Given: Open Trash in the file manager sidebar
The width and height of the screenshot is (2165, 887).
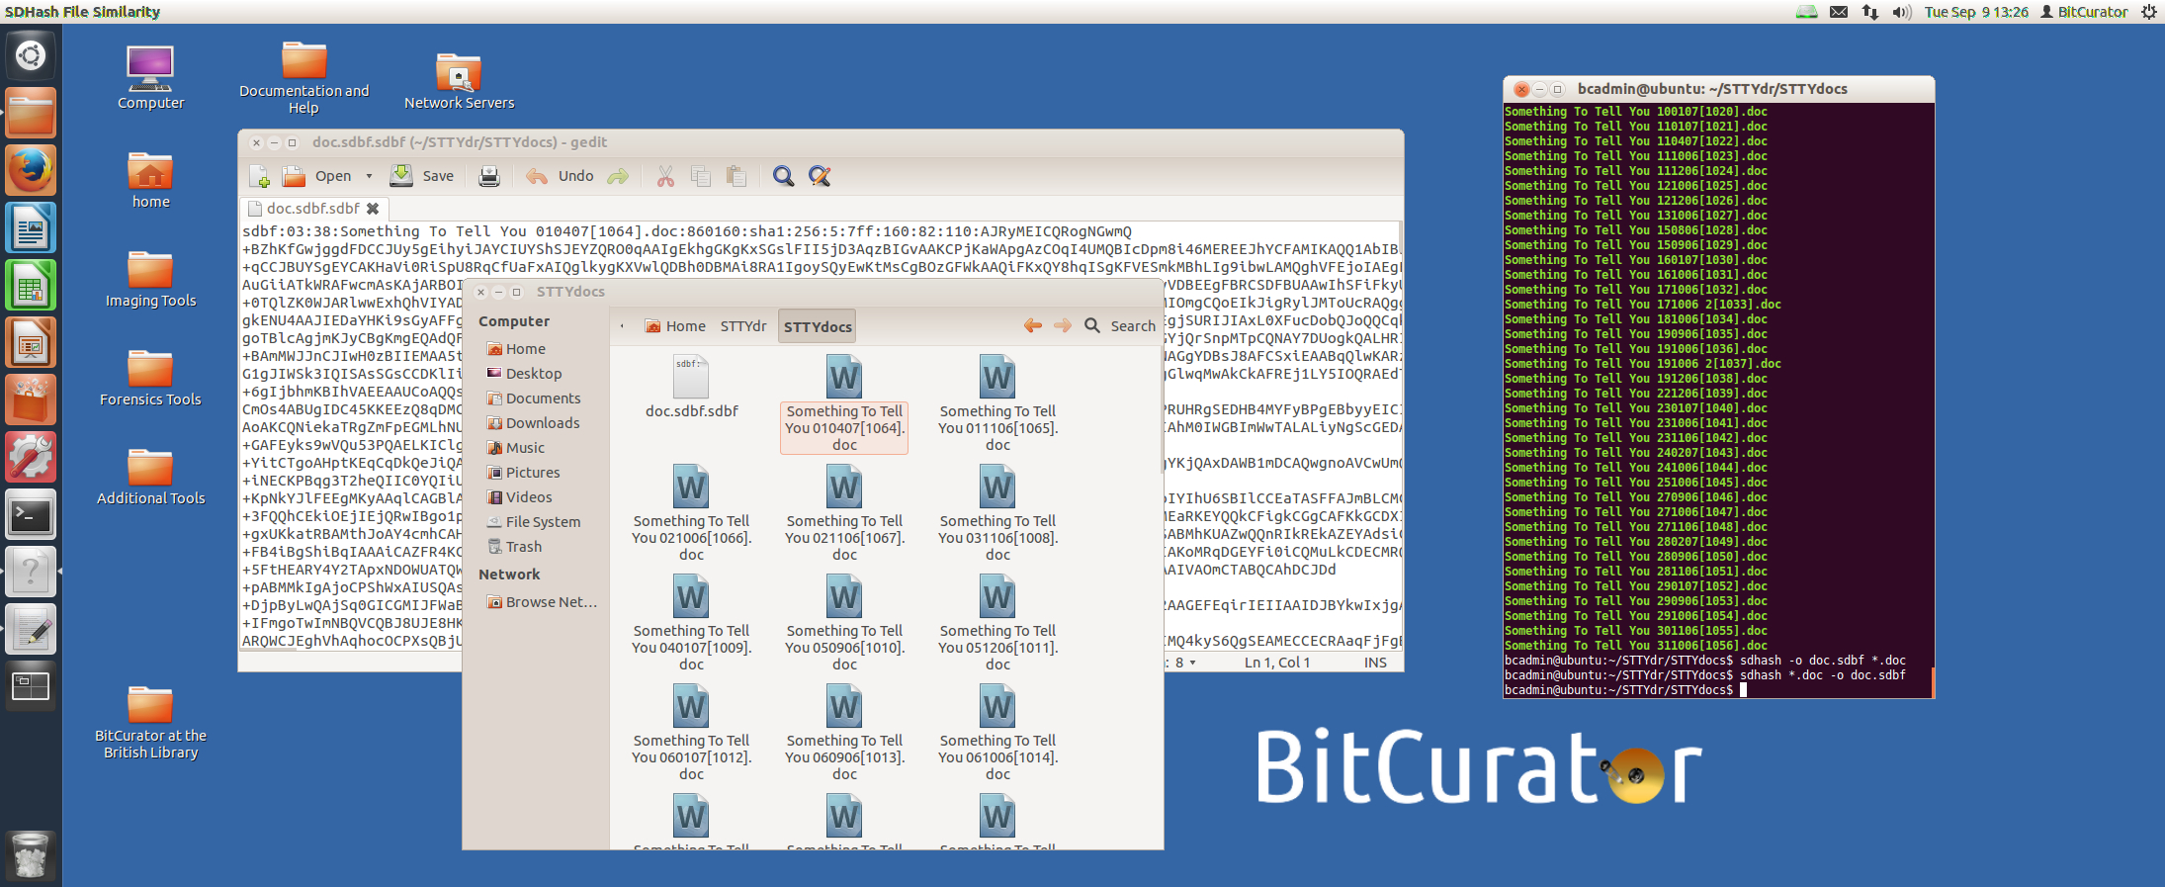Looking at the screenshot, I should point(523,547).
